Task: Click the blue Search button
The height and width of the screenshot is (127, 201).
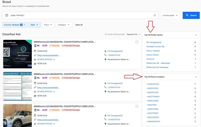Action: pyautogui.click(x=191, y=15)
